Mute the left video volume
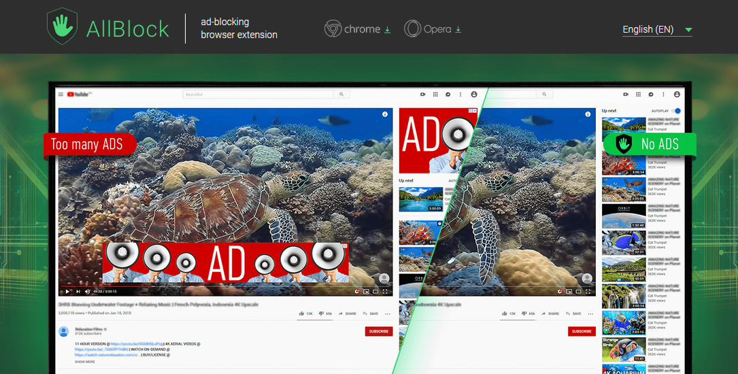The image size is (738, 374). (87, 292)
